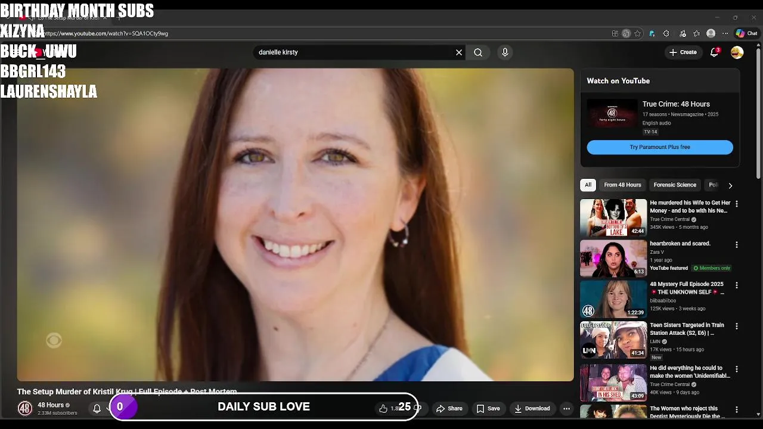Open options for The Woman who reject video

[x=737, y=410]
